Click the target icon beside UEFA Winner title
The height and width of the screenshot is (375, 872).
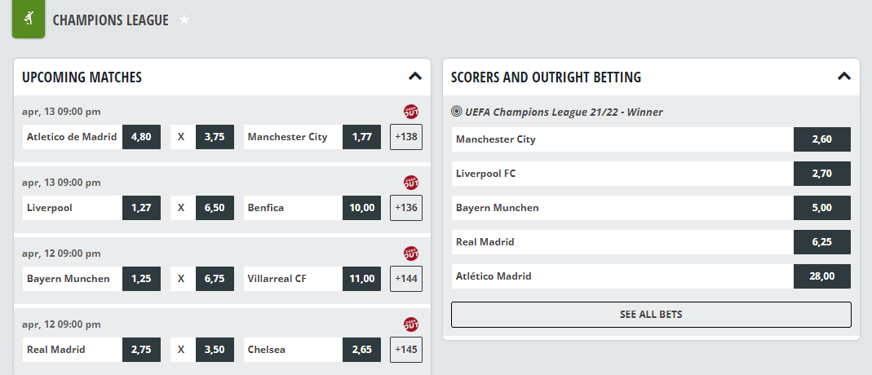[x=457, y=112]
